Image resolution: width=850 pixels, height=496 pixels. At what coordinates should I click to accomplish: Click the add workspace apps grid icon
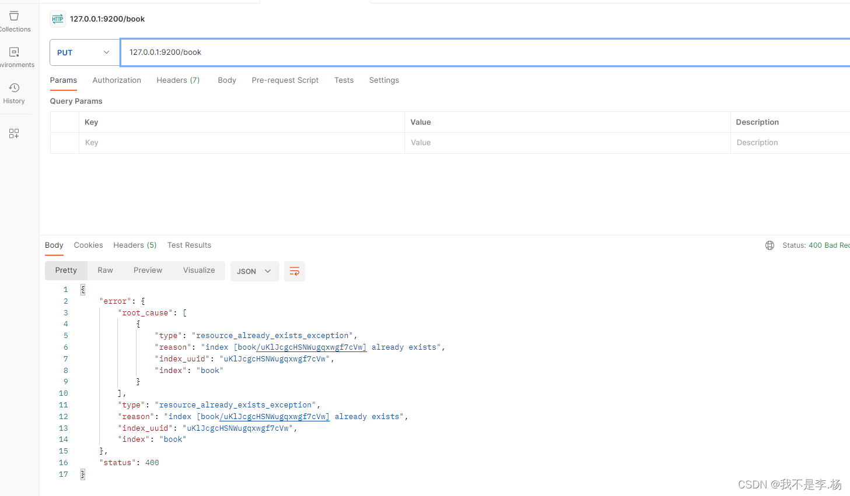click(14, 133)
